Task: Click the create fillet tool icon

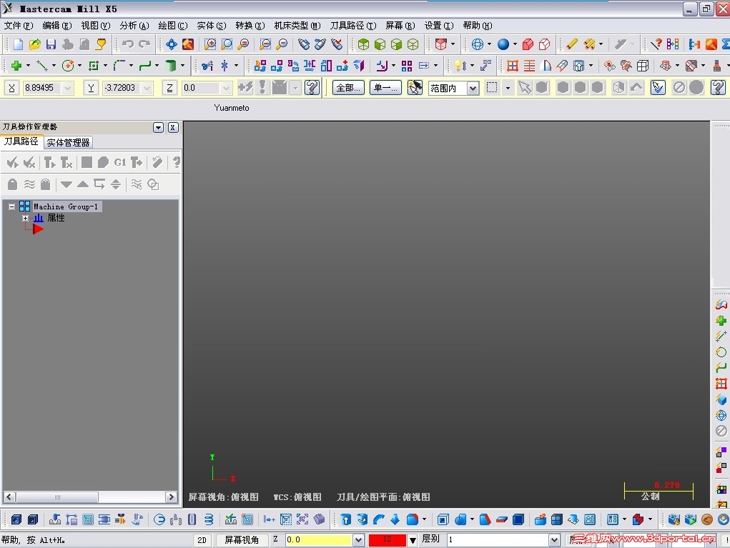Action: click(119, 66)
